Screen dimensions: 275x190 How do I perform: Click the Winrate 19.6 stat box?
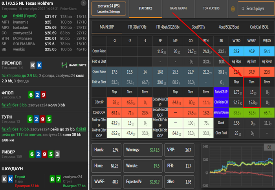143,166
